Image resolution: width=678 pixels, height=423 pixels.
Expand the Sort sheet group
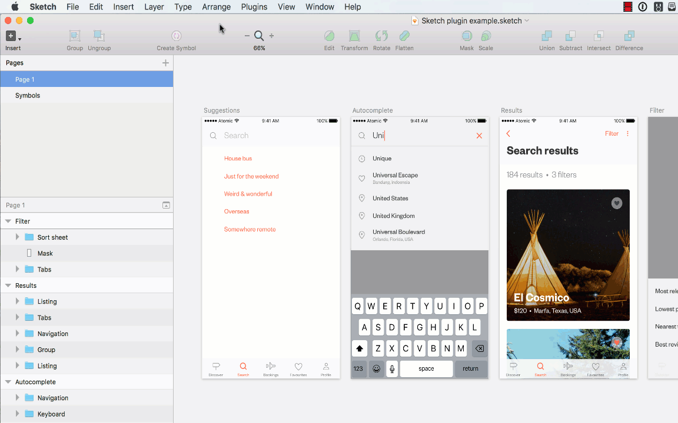(17, 237)
